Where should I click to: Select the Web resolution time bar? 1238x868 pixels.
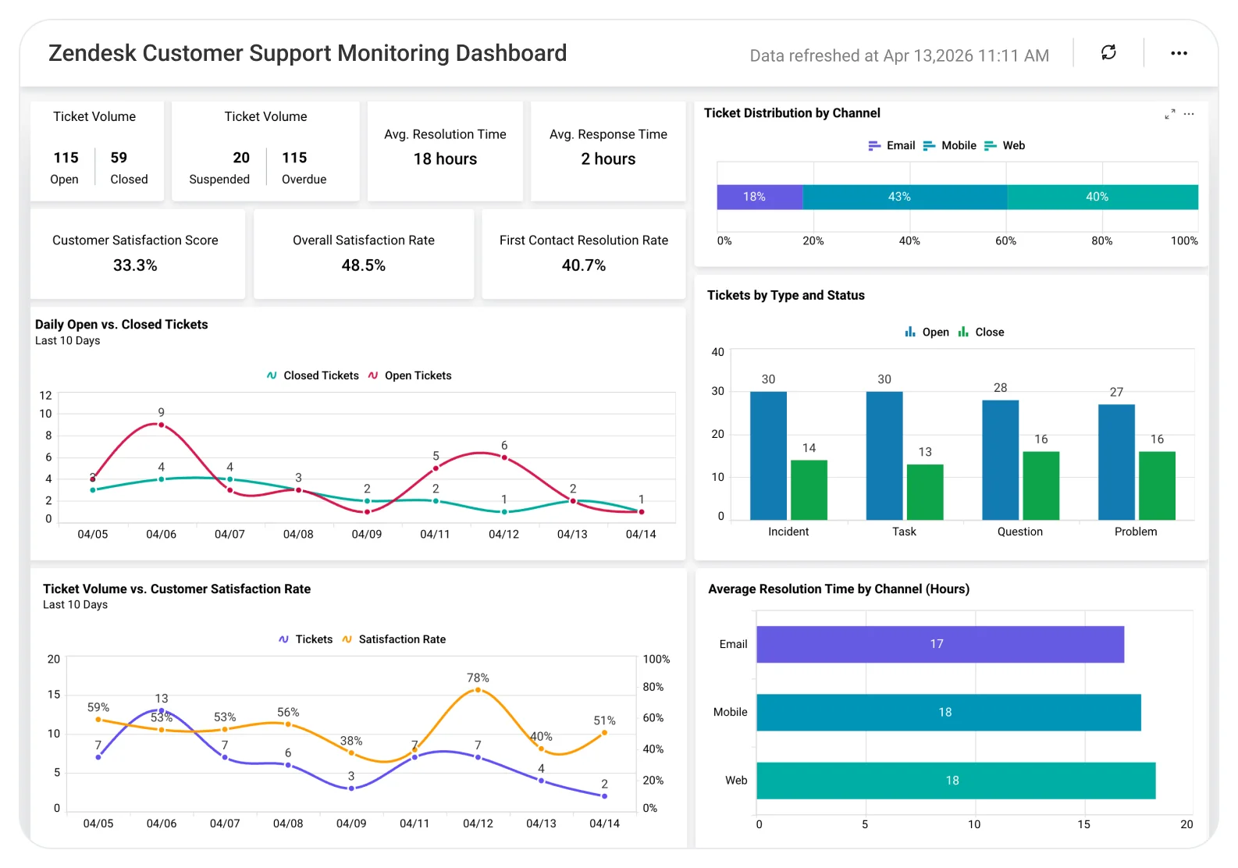[x=955, y=781]
